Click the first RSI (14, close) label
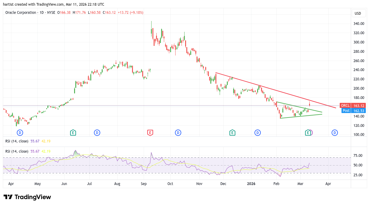 pos(17,141)
